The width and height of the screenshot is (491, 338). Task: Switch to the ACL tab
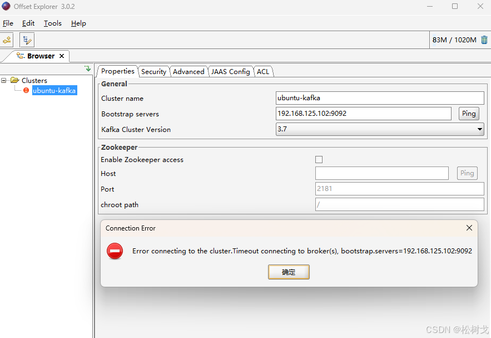[263, 72]
